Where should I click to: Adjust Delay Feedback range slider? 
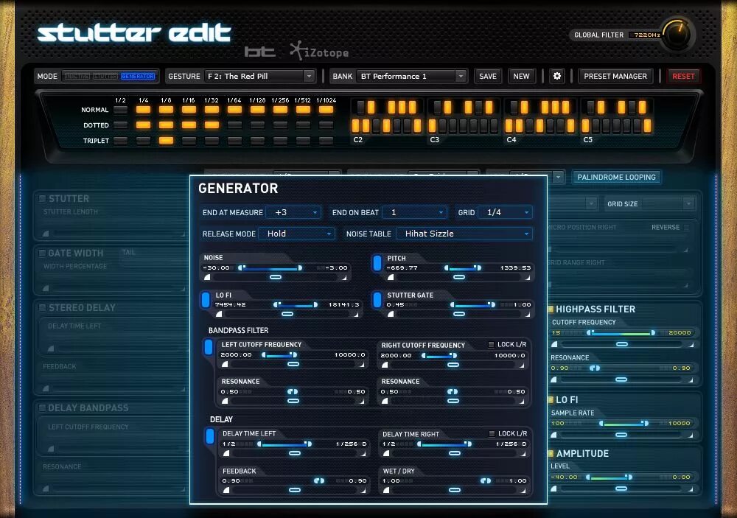pos(319,481)
